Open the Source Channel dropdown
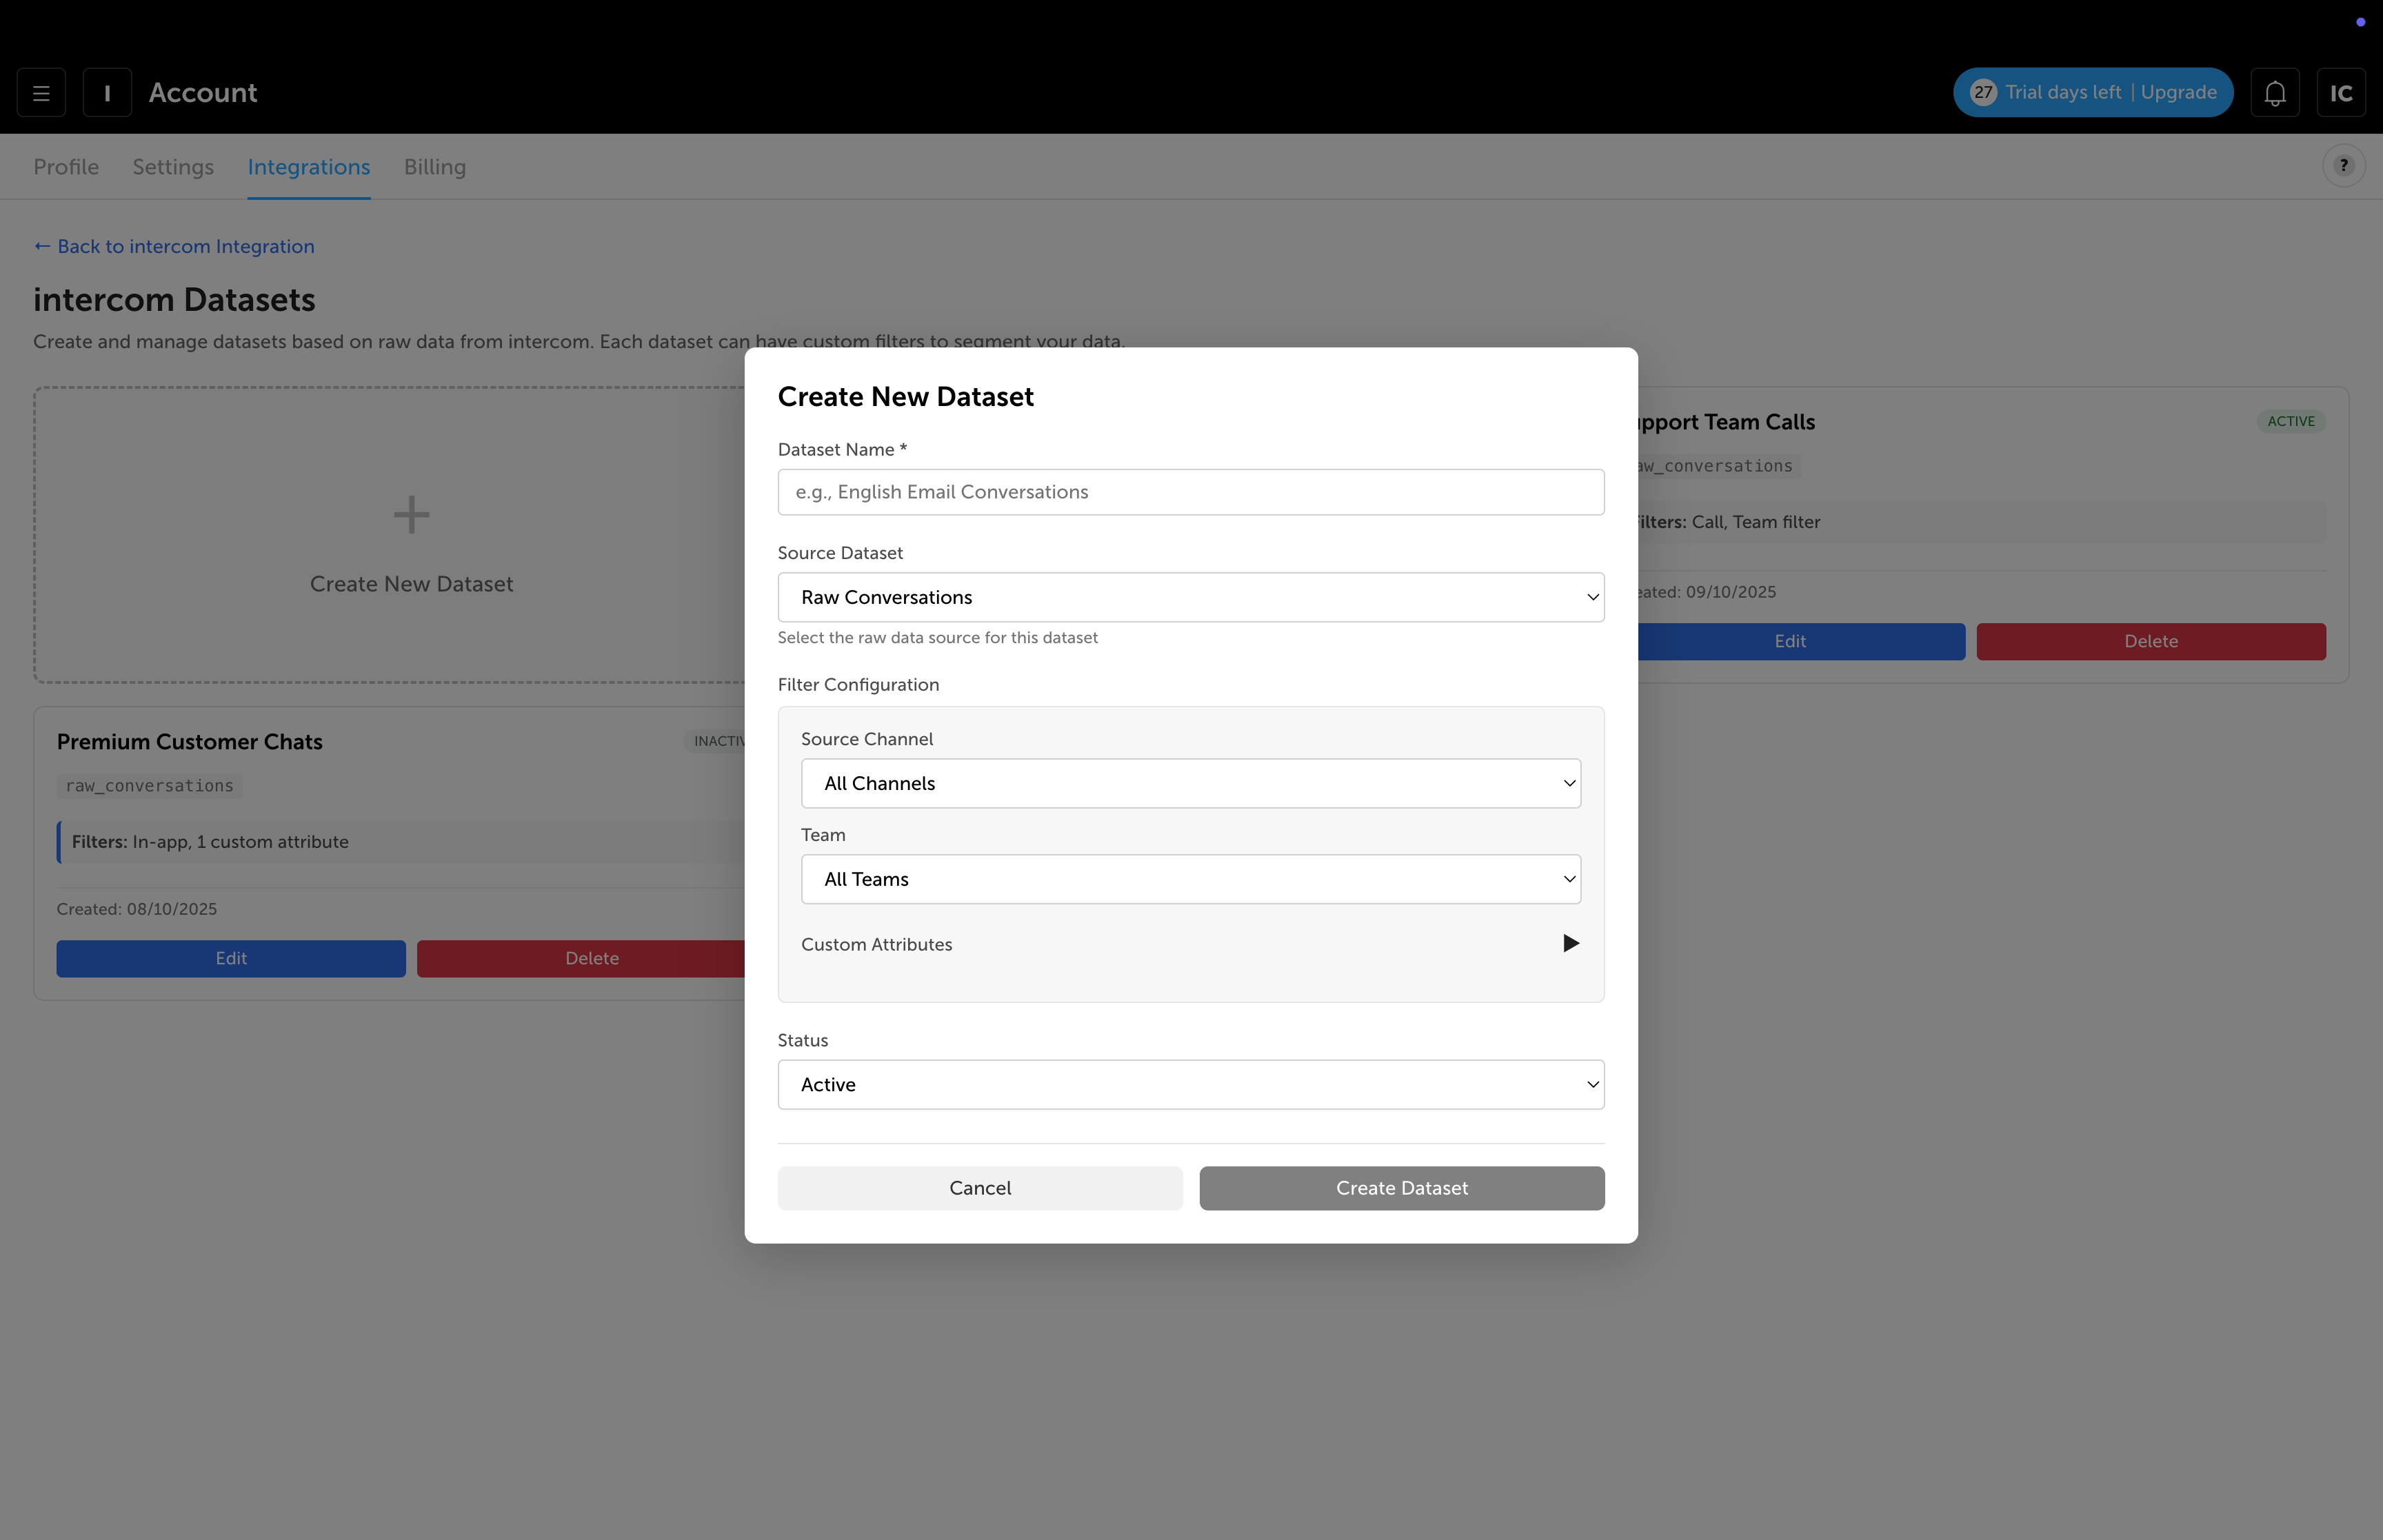2383x1540 pixels. click(1191, 783)
